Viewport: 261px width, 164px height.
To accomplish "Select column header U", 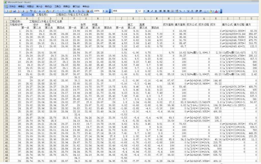I will click(x=251, y=18).
